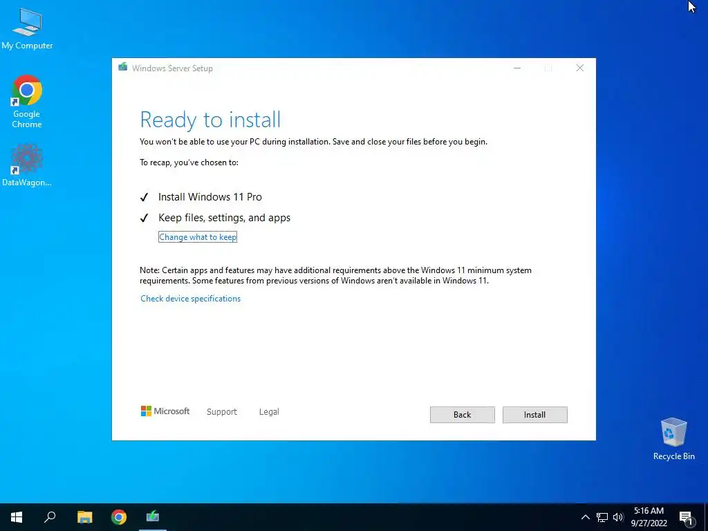Show hidden tray icons chevron
The image size is (708, 531).
(x=585, y=517)
